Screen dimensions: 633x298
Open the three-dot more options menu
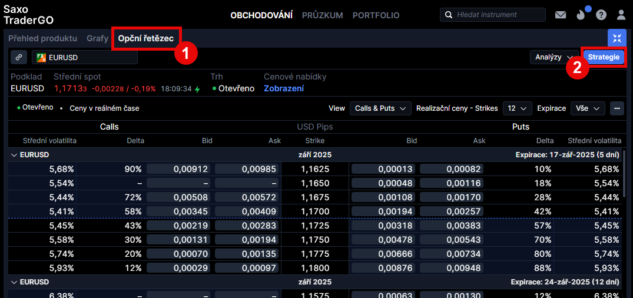click(x=617, y=108)
